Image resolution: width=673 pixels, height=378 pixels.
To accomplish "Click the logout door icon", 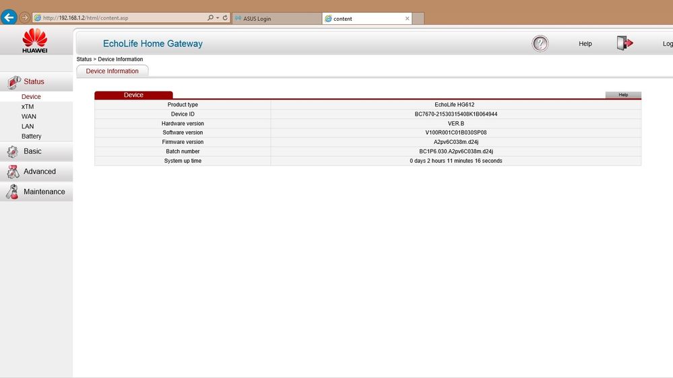I will click(x=624, y=43).
